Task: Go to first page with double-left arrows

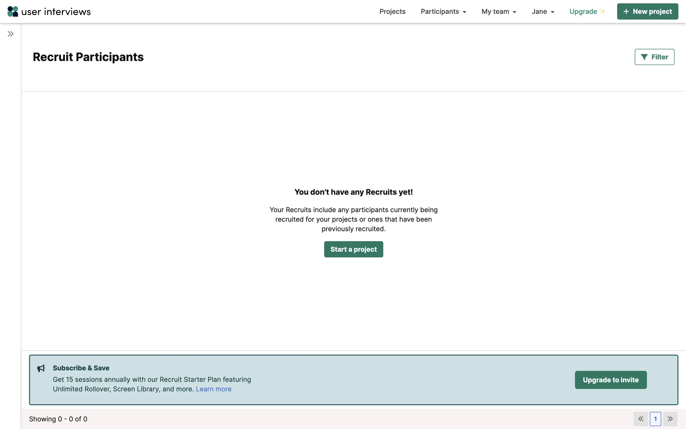Action: point(641,419)
